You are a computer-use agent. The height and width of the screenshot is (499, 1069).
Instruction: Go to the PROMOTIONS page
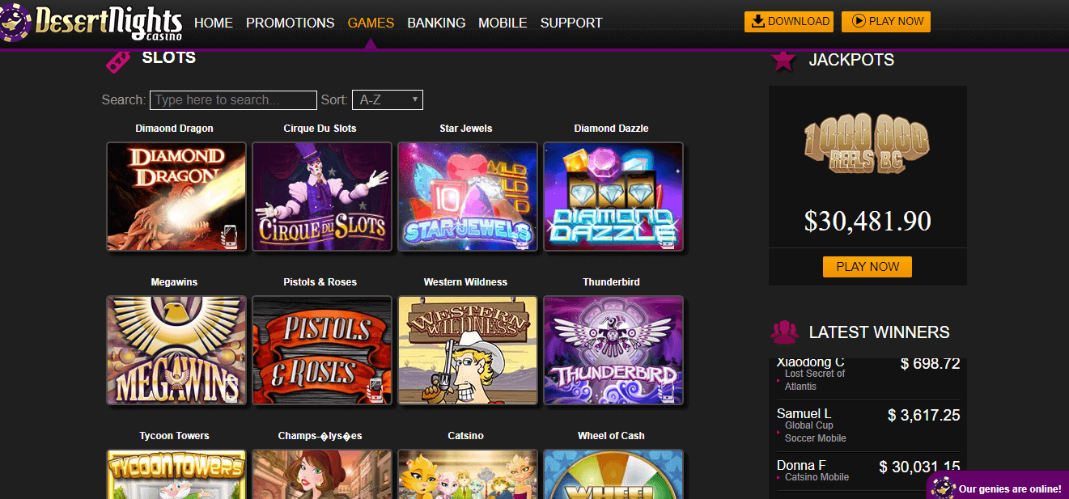(290, 23)
